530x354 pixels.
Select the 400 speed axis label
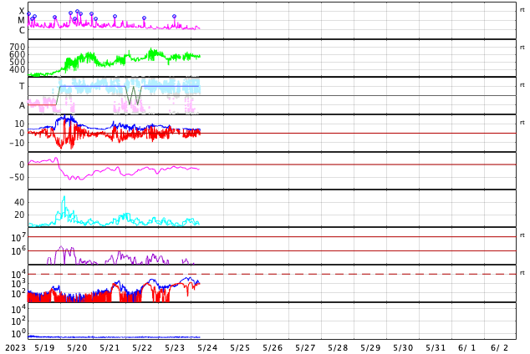pyautogui.click(x=18, y=69)
